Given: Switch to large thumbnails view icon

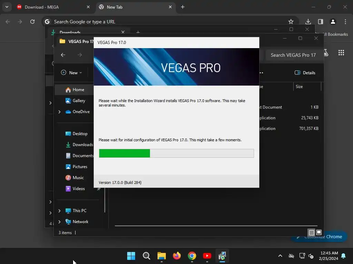Looking at the screenshot, I should coord(319,232).
